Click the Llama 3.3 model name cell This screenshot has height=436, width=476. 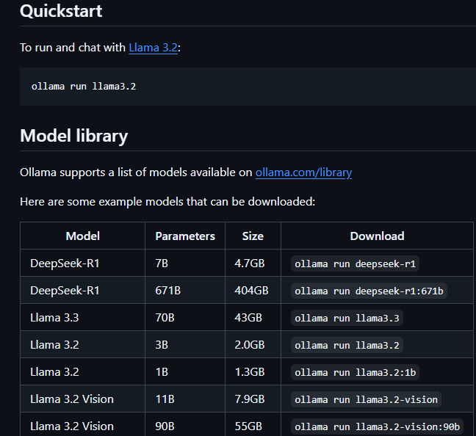54,318
